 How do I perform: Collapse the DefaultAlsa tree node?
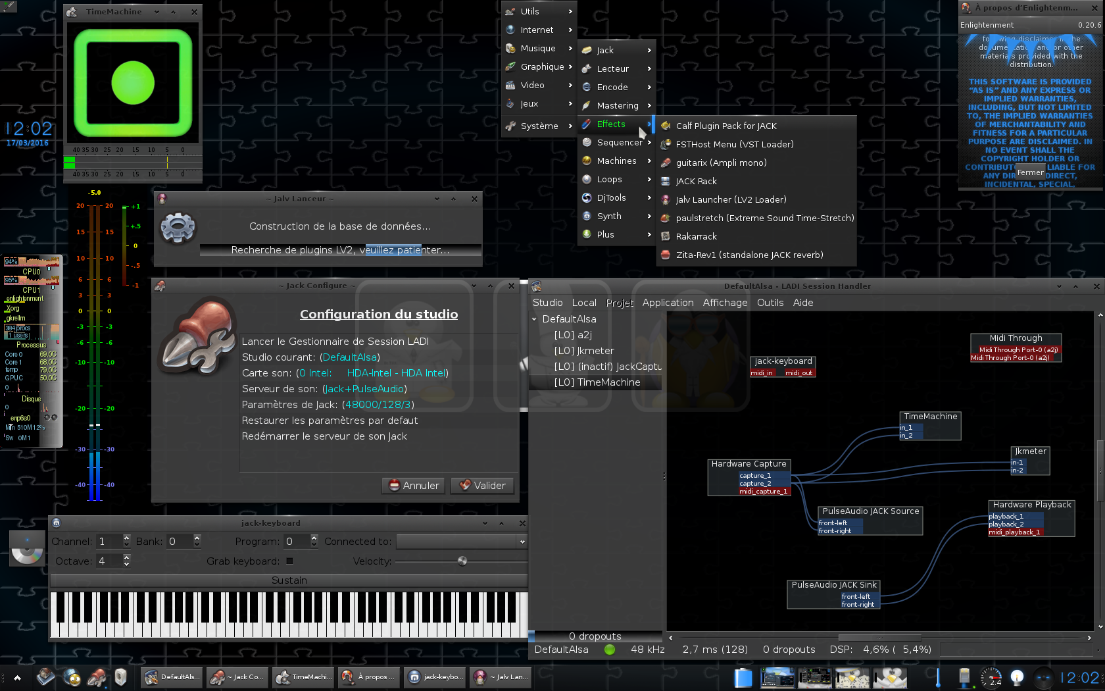pyautogui.click(x=534, y=319)
